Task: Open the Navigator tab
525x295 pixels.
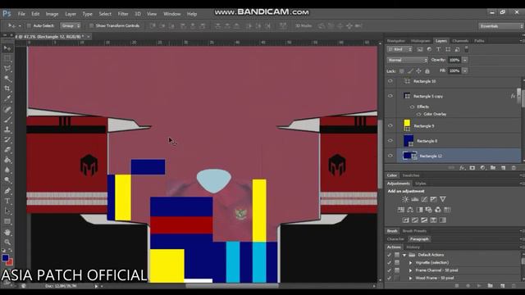Action: pyautogui.click(x=396, y=41)
